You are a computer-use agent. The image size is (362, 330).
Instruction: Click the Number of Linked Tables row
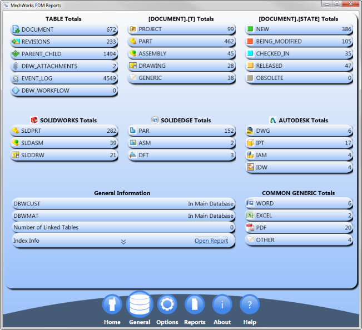[x=123, y=227]
